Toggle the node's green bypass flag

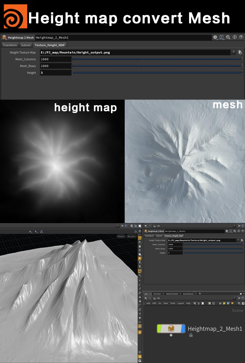159,329
